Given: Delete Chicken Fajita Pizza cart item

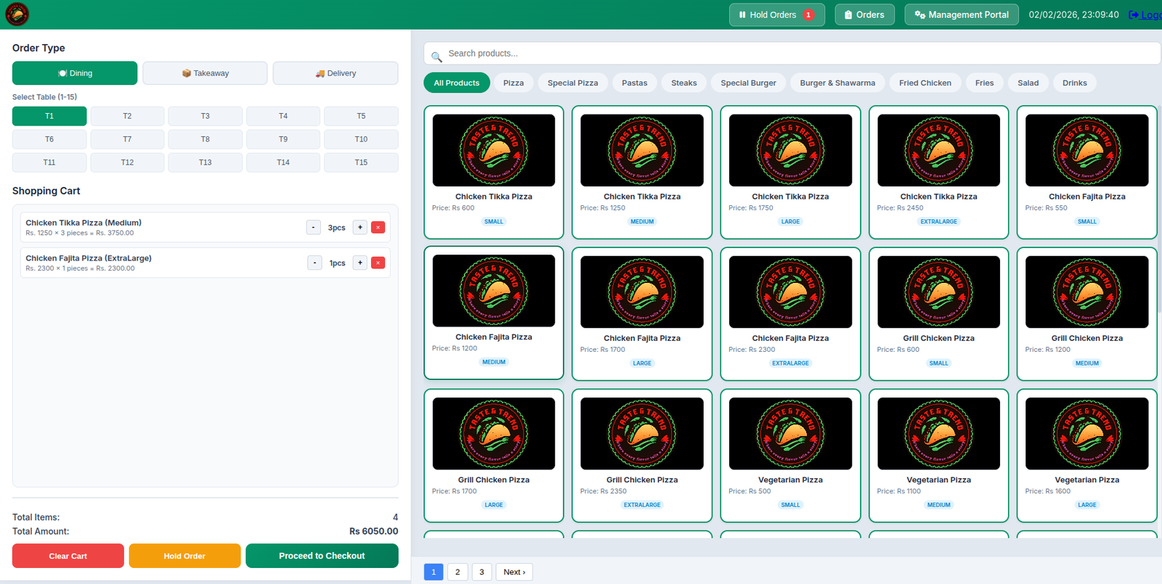Looking at the screenshot, I should tap(378, 263).
